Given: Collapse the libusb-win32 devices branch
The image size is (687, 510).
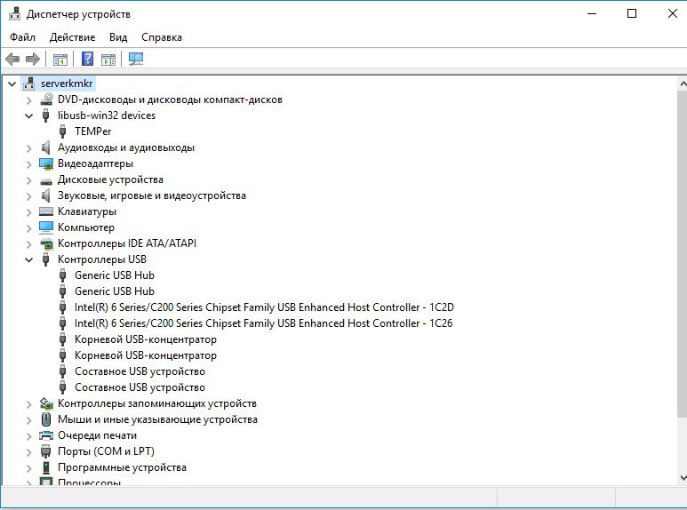Looking at the screenshot, I should 29,116.
